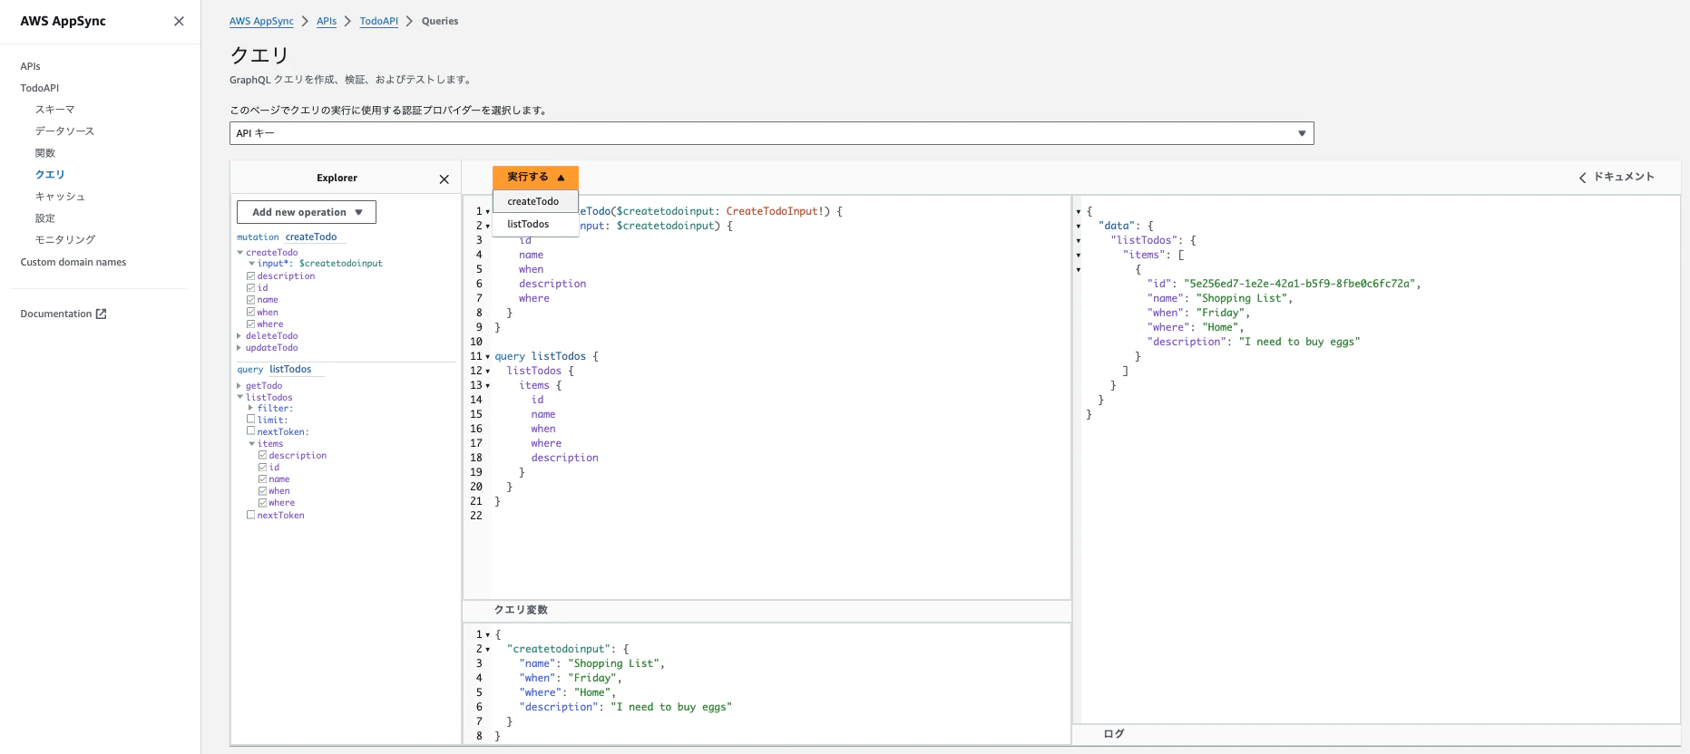Expand the updateTodo mutation in Explorer
Viewport: 1690px width, 754px height.
pyautogui.click(x=239, y=348)
